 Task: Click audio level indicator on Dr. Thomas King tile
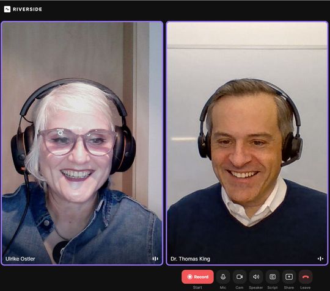click(320, 259)
